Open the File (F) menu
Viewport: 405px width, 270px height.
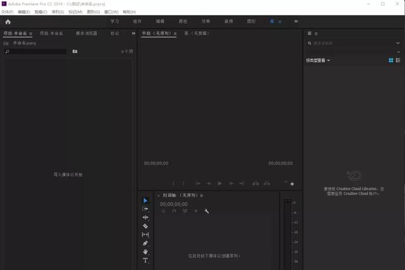click(x=7, y=12)
